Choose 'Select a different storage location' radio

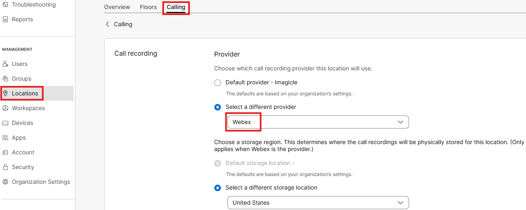pyautogui.click(x=218, y=188)
